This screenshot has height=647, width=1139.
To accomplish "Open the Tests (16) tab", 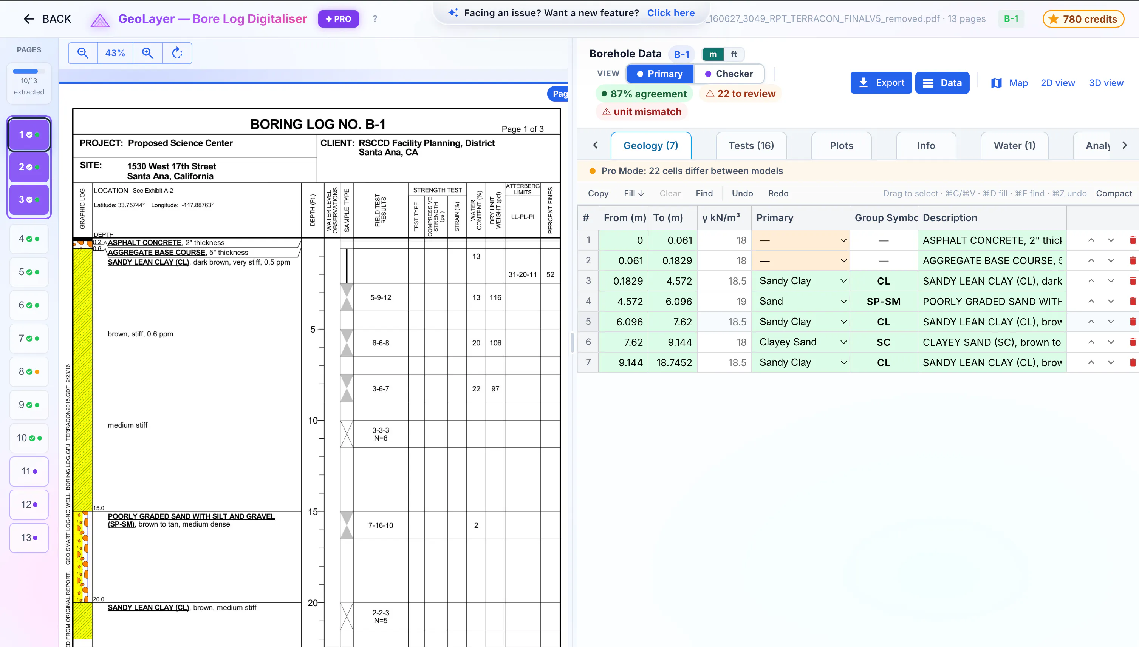I will point(751,145).
